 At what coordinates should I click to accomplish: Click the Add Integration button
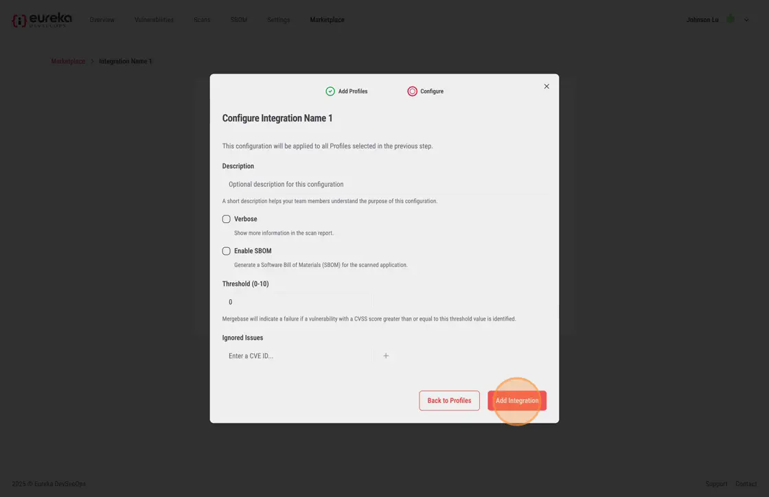click(517, 400)
